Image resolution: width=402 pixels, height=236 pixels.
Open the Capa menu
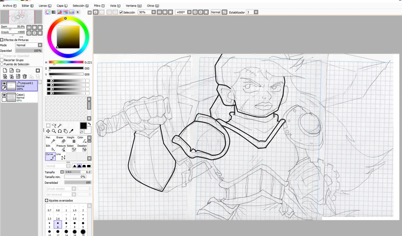[x=62, y=6]
